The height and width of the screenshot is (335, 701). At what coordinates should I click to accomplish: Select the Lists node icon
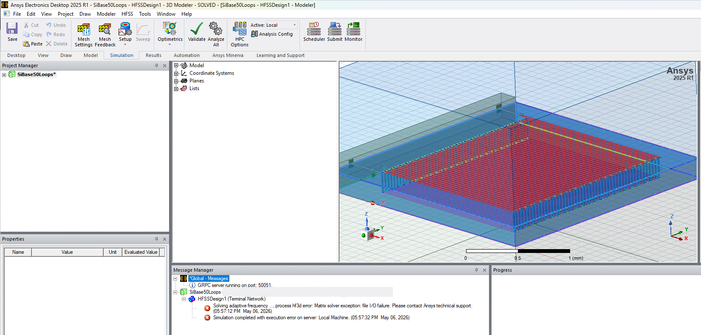[184, 88]
